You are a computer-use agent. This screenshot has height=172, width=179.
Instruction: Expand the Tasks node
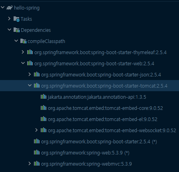[x=9, y=19]
